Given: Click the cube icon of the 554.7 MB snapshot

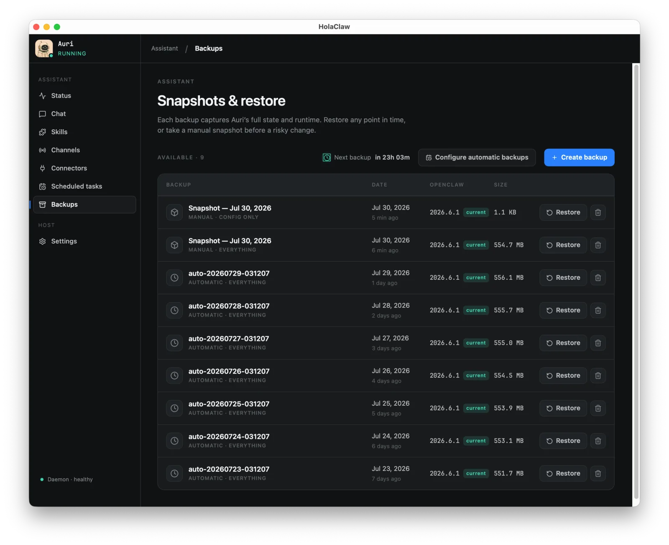Looking at the screenshot, I should [174, 245].
